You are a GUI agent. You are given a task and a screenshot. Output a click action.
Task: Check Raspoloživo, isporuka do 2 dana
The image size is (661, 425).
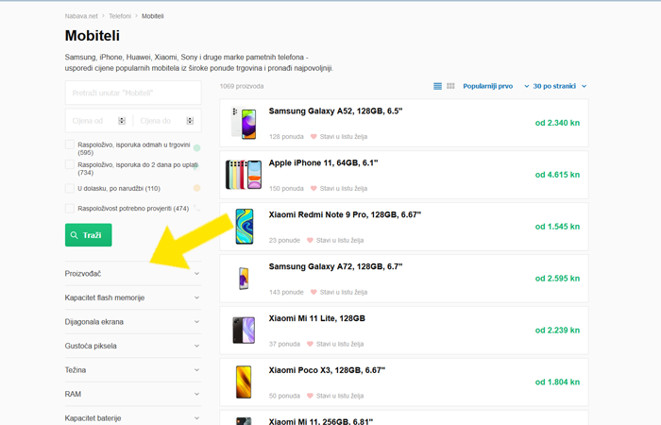coord(70,164)
